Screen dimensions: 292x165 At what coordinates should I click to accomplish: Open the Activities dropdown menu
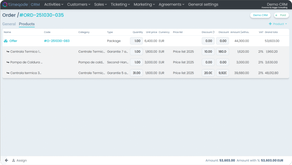54,5
